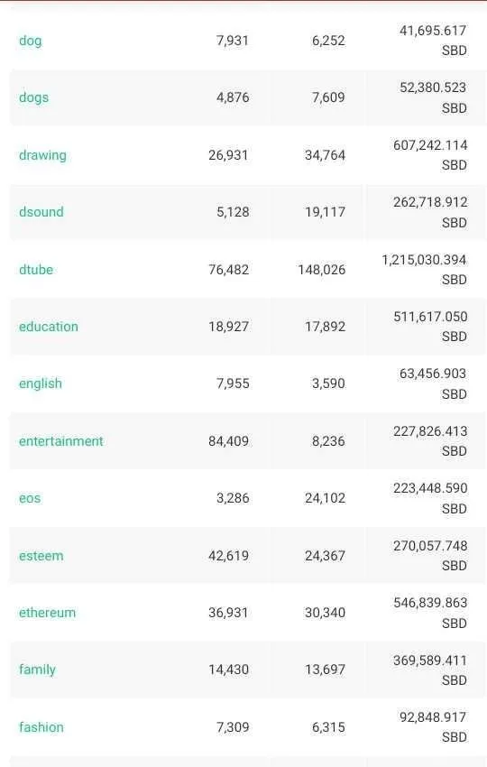Click entertainment posts count 84,409
The height and width of the screenshot is (767, 487).
pos(228,441)
